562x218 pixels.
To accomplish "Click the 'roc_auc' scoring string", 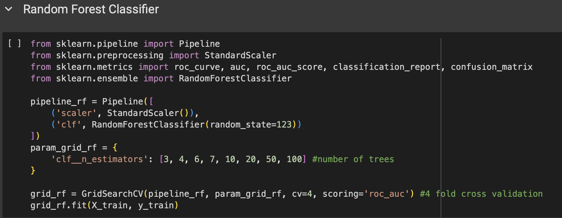I will click(x=386, y=194).
